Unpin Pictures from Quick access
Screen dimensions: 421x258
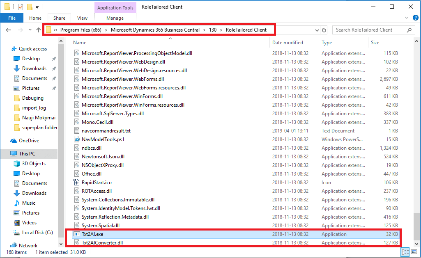(x=54, y=88)
